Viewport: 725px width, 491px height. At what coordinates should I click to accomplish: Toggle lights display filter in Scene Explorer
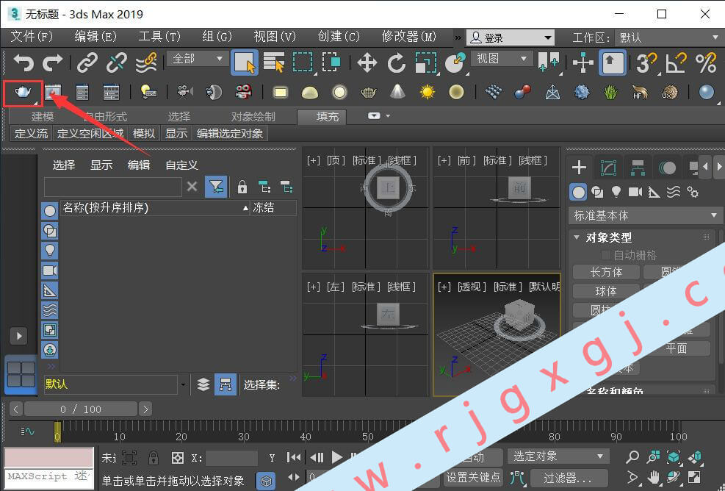coord(50,251)
